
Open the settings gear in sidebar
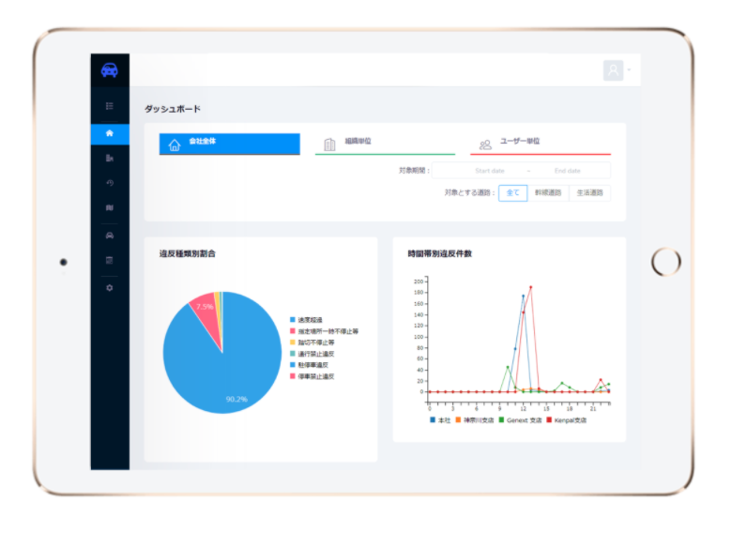(x=110, y=287)
